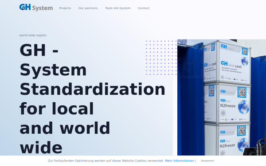The image size is (266, 166).
Task: Follow the Mehr Informationen cookie link
Action: (x=180, y=161)
